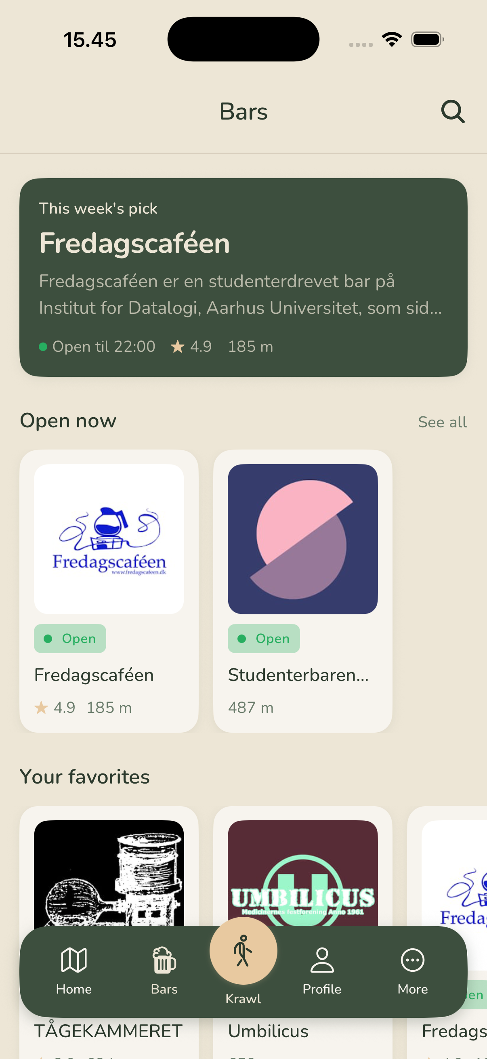Open the Umbilicus favorite card image
Viewport: 487px width, 1059px height.
pyautogui.click(x=302, y=873)
